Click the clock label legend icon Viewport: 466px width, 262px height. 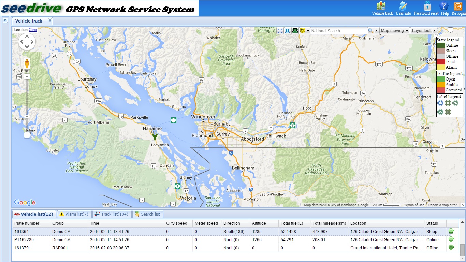448,103
